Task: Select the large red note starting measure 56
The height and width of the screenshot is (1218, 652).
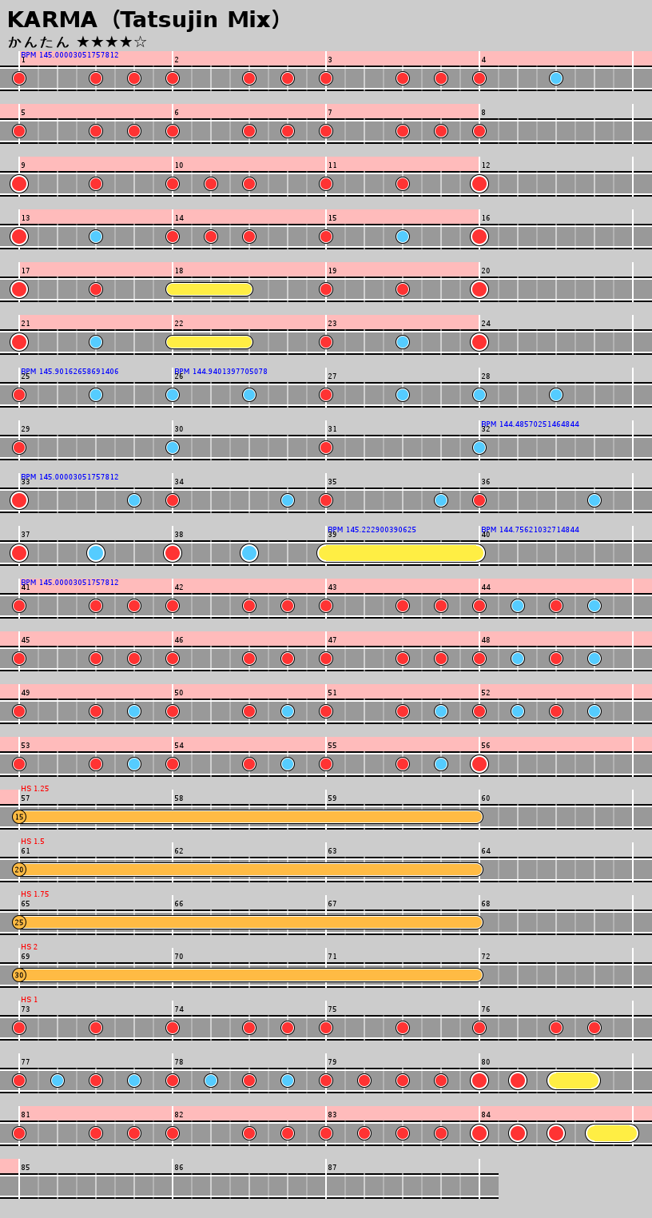Action: pyautogui.click(x=479, y=764)
